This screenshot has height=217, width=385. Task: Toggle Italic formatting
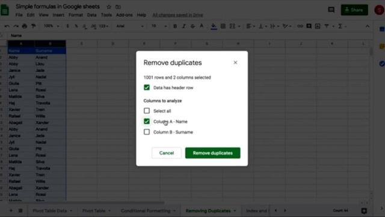coord(184,26)
